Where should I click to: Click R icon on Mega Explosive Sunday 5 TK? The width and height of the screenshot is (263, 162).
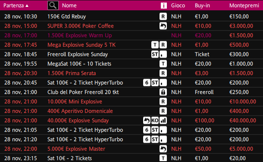[x=163, y=45]
